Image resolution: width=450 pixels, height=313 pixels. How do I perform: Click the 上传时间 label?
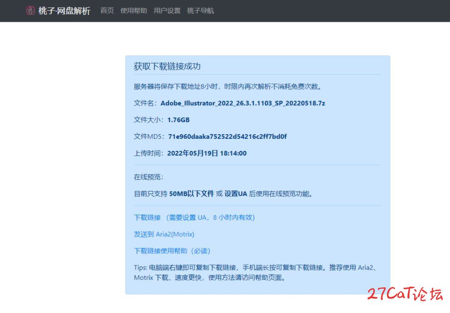(x=149, y=154)
